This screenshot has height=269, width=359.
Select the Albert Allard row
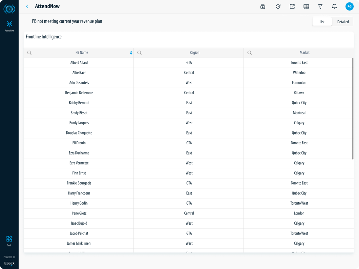click(x=79, y=63)
